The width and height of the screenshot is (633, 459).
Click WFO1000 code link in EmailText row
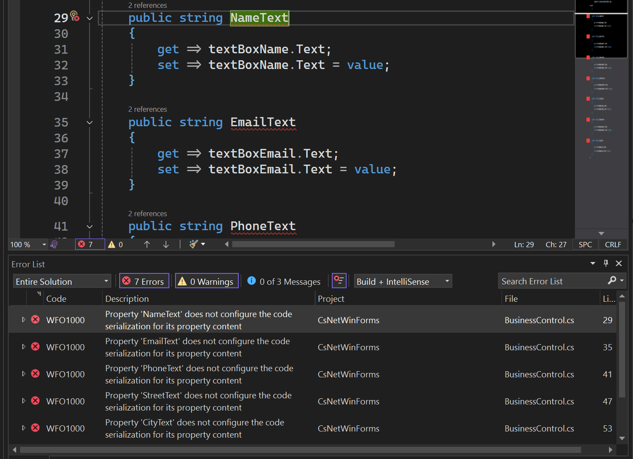click(65, 347)
